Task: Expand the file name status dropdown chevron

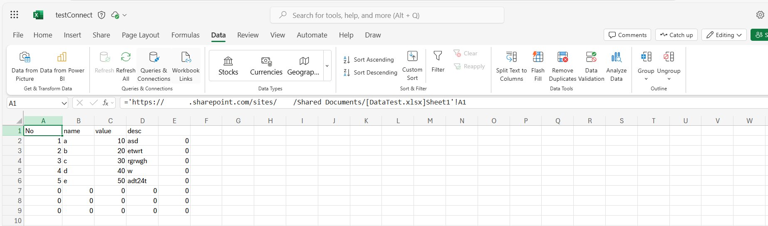Action: coord(124,15)
